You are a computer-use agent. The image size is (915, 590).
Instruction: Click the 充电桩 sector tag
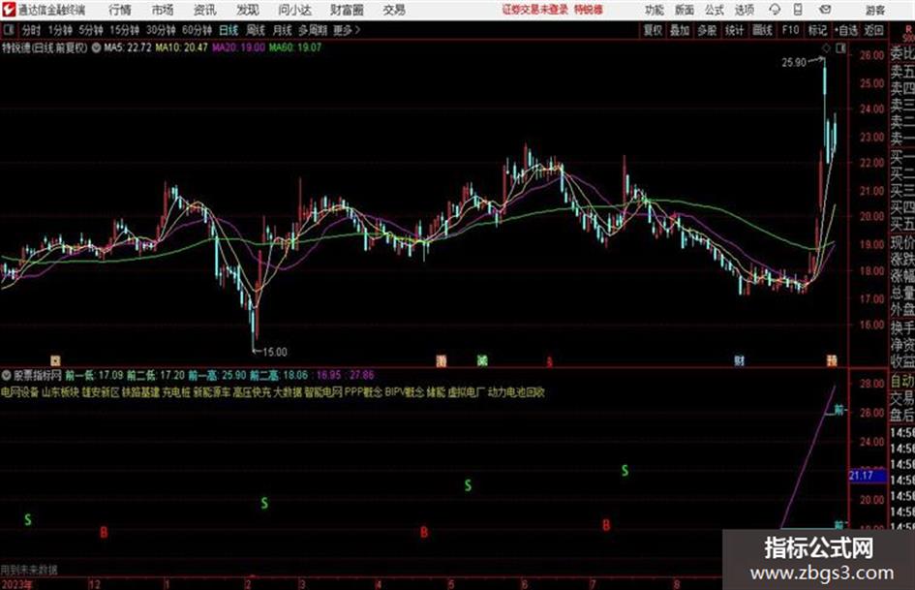(176, 392)
